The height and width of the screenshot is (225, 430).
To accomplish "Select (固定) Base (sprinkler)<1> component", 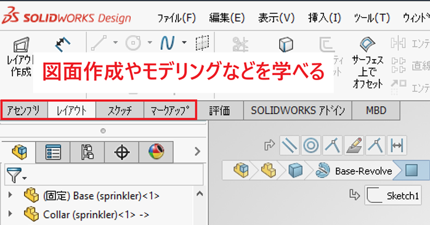I will [x=92, y=195].
